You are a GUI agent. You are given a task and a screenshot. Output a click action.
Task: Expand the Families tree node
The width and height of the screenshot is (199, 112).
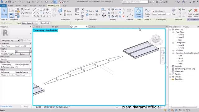click(170, 74)
